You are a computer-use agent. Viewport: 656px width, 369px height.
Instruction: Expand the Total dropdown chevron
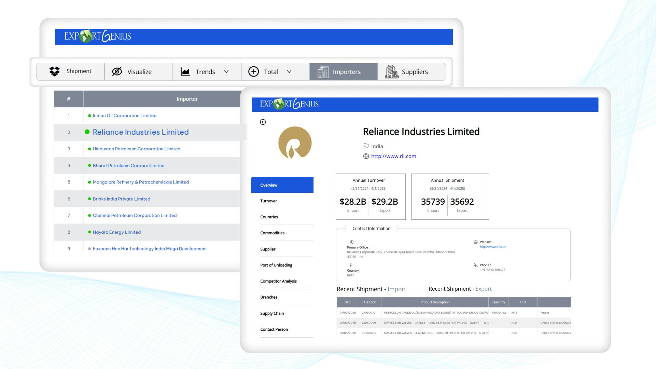(289, 72)
